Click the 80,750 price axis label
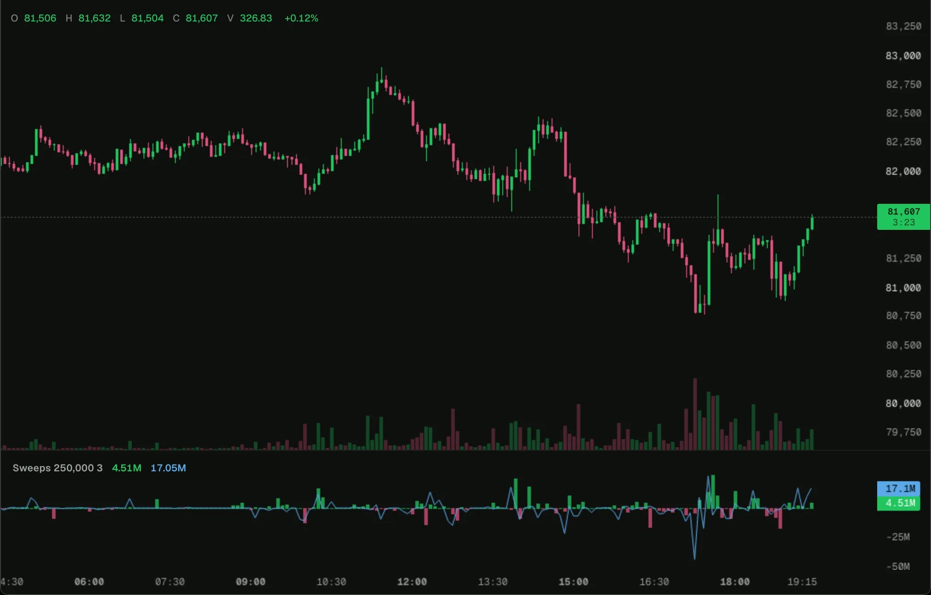The width and height of the screenshot is (931, 595). (x=903, y=315)
